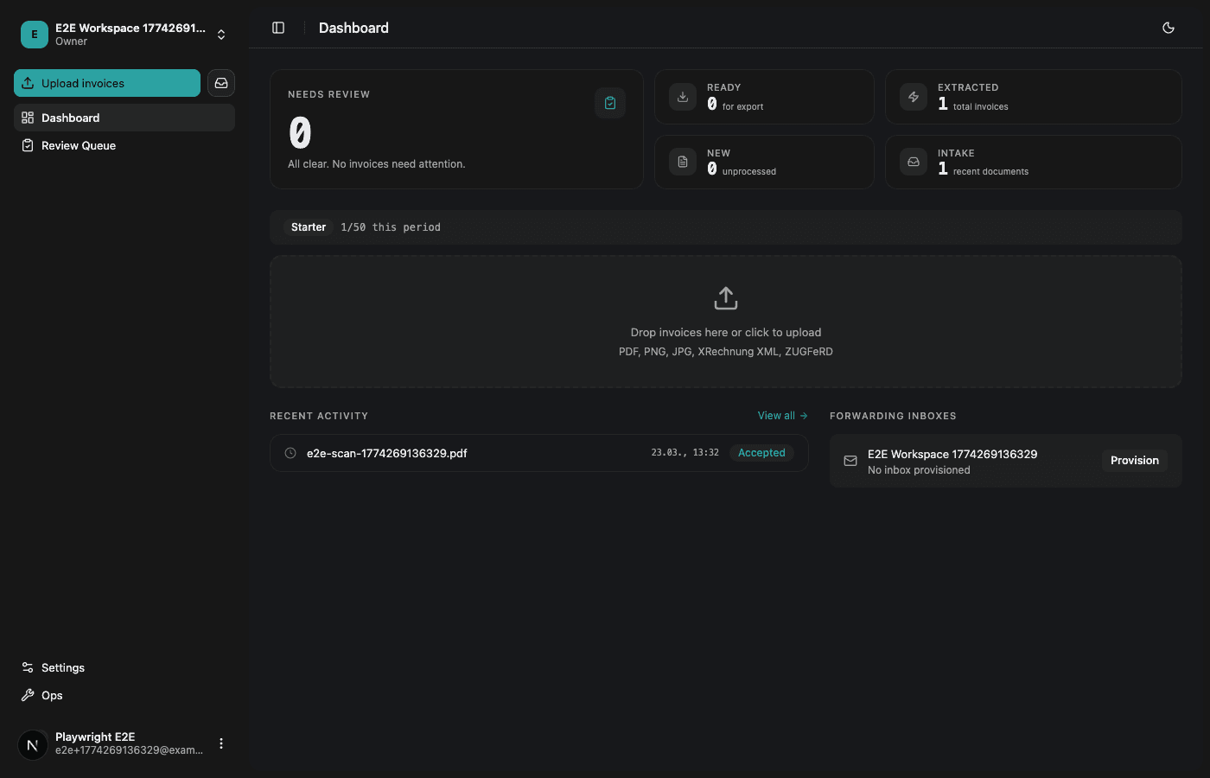Click the Provision inbox button

point(1134,460)
